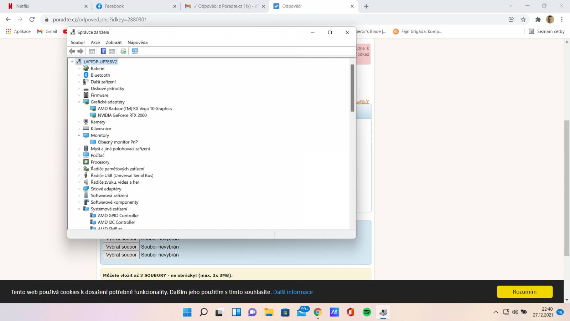The image size is (570, 321).
Task: Click the Firmware category label
Action: (x=99, y=95)
